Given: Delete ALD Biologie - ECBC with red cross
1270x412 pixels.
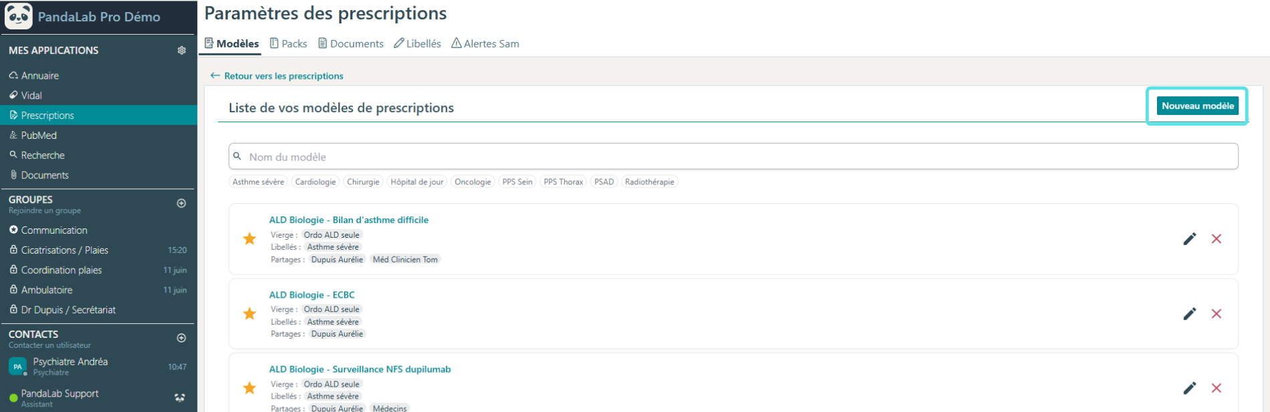Looking at the screenshot, I should [x=1217, y=314].
